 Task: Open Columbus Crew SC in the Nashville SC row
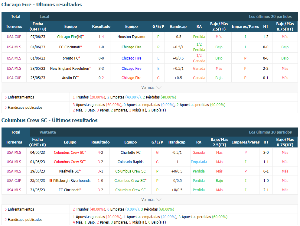(x=130, y=171)
